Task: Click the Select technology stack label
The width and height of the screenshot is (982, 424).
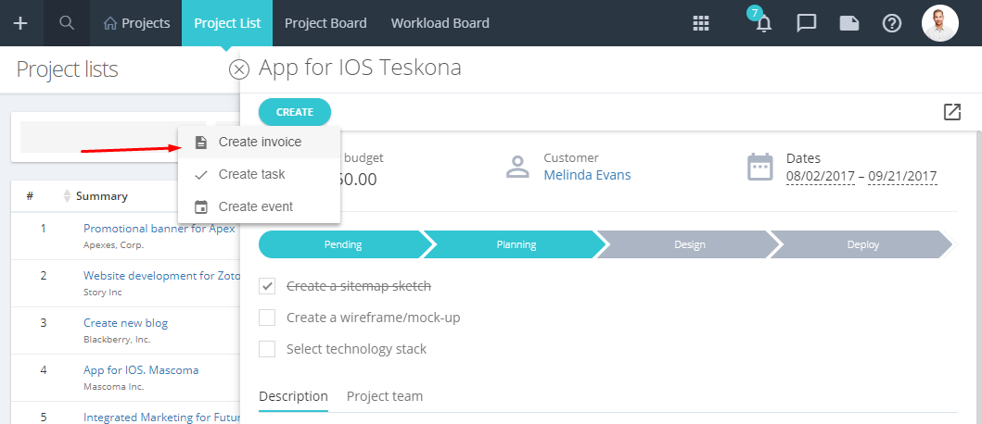Action: click(356, 349)
